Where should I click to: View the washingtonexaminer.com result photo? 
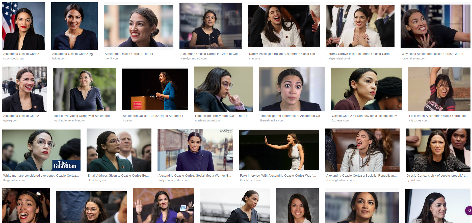[x=84, y=89]
